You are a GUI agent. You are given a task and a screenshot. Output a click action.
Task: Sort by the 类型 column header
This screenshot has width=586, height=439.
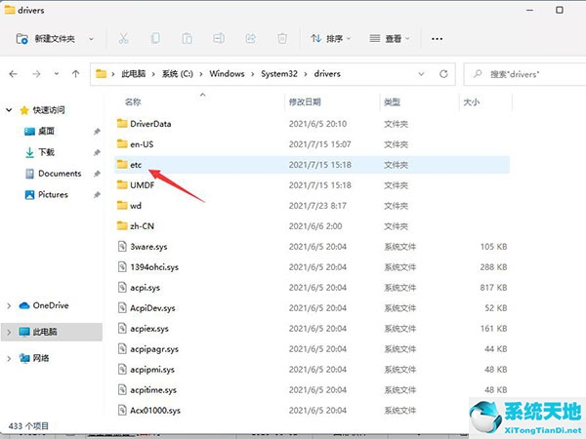click(392, 101)
